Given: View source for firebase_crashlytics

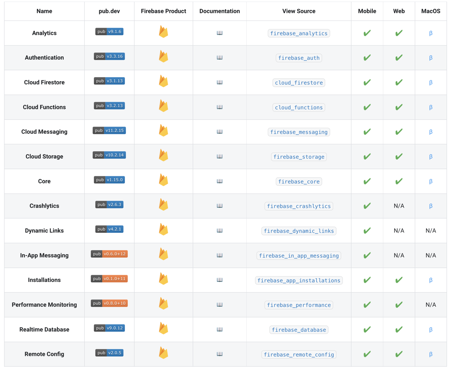Looking at the screenshot, I should tap(299, 206).
